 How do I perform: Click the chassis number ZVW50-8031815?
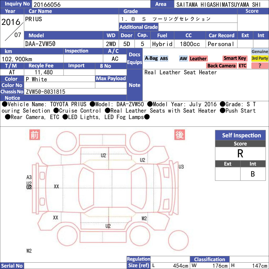click(45, 91)
